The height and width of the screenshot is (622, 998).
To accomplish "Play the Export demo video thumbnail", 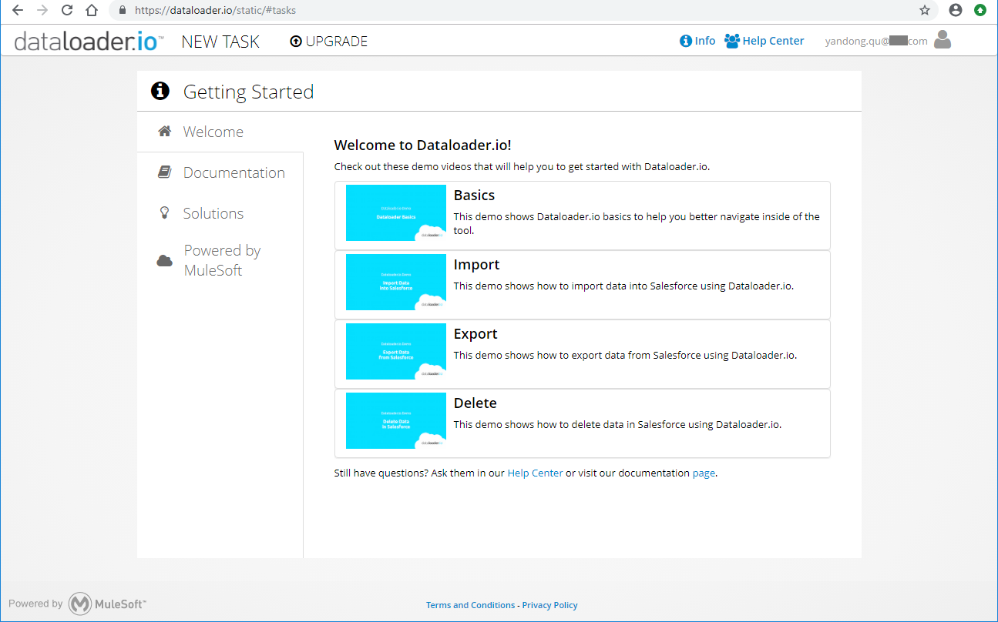I will tap(396, 351).
